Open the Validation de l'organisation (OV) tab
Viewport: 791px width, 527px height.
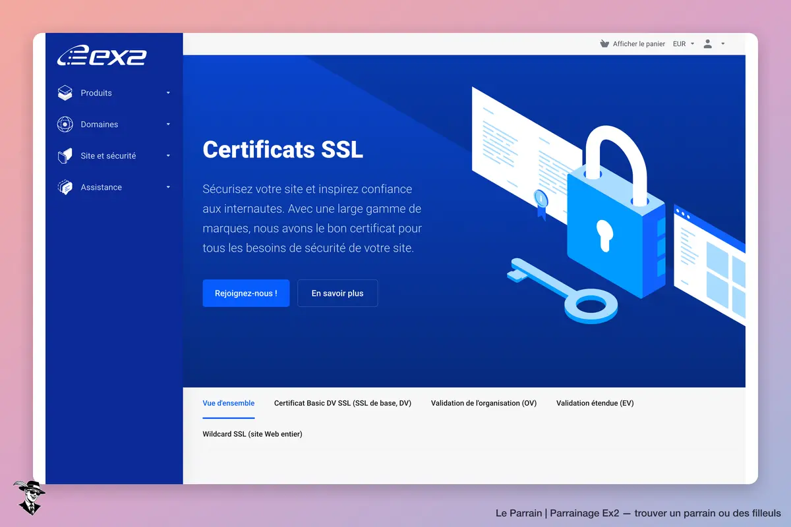(x=484, y=403)
